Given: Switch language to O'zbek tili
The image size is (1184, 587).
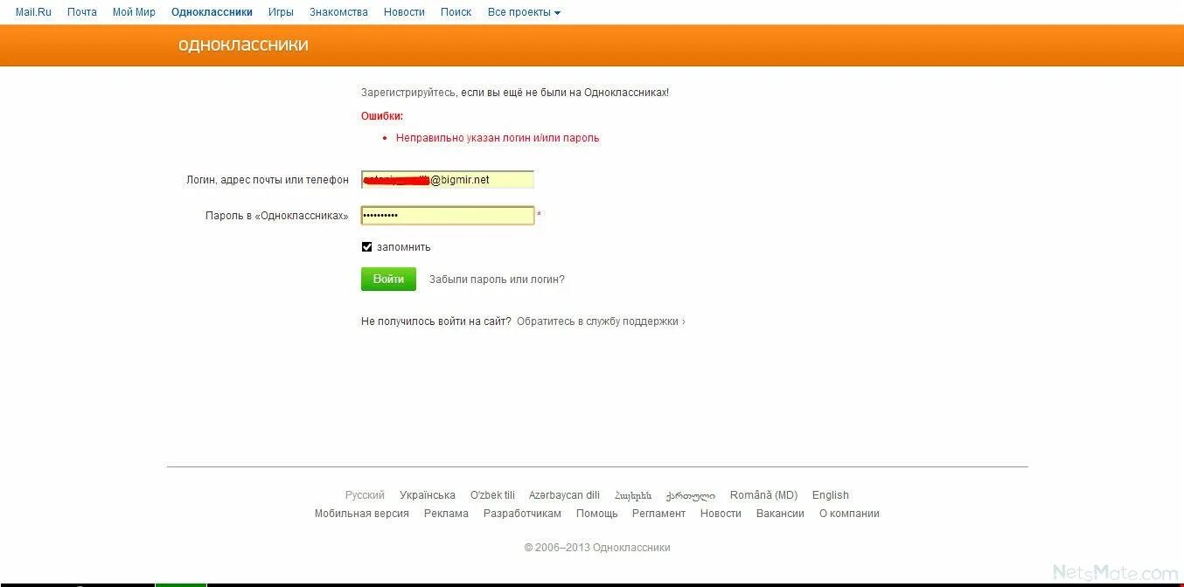Looking at the screenshot, I should [x=492, y=495].
